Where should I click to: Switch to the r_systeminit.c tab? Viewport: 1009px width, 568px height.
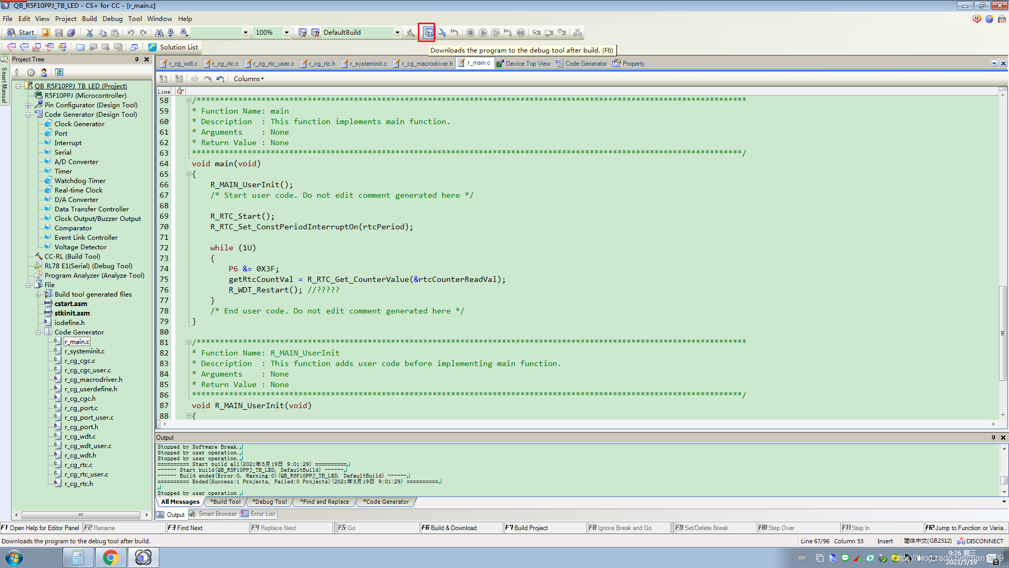coord(364,64)
